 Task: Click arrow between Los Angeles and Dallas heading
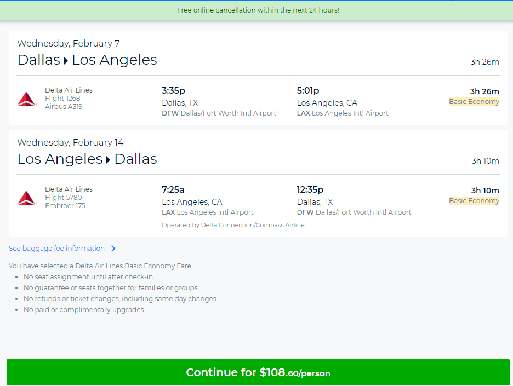pos(109,160)
